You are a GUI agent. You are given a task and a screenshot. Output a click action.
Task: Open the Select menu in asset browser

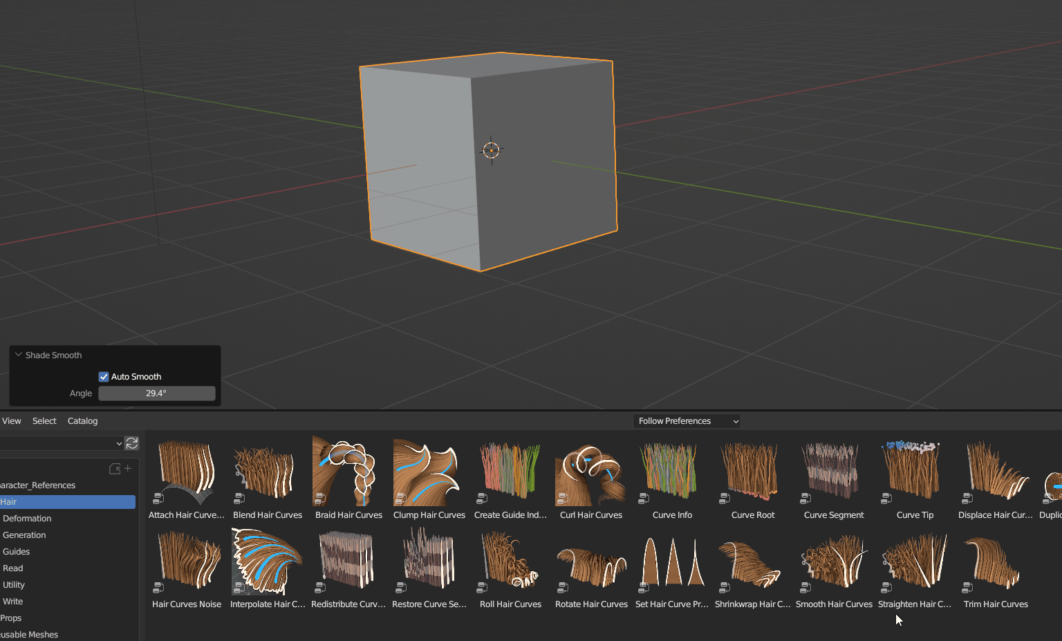click(x=44, y=421)
